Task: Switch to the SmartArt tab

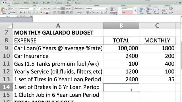Action: [x=46, y=3]
